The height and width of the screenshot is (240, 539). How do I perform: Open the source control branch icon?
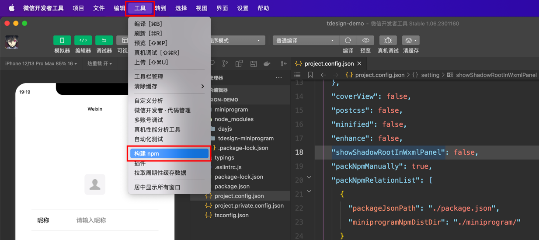(x=225, y=64)
